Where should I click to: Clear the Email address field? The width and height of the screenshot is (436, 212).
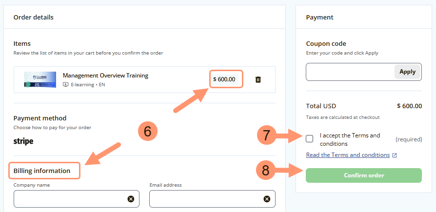267,199
